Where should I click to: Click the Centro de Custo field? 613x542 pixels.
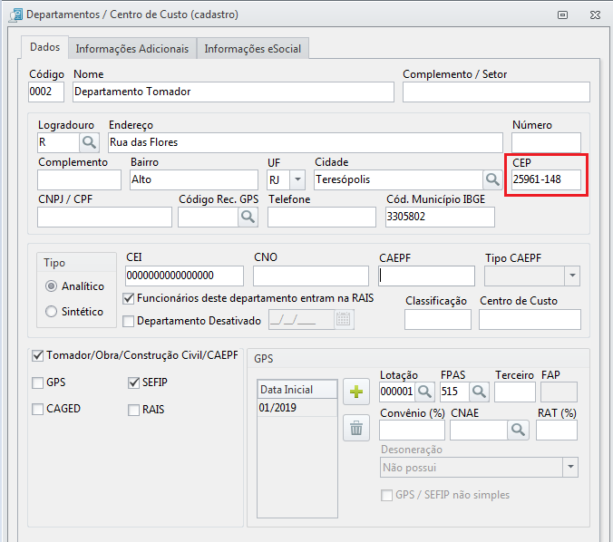coord(530,319)
